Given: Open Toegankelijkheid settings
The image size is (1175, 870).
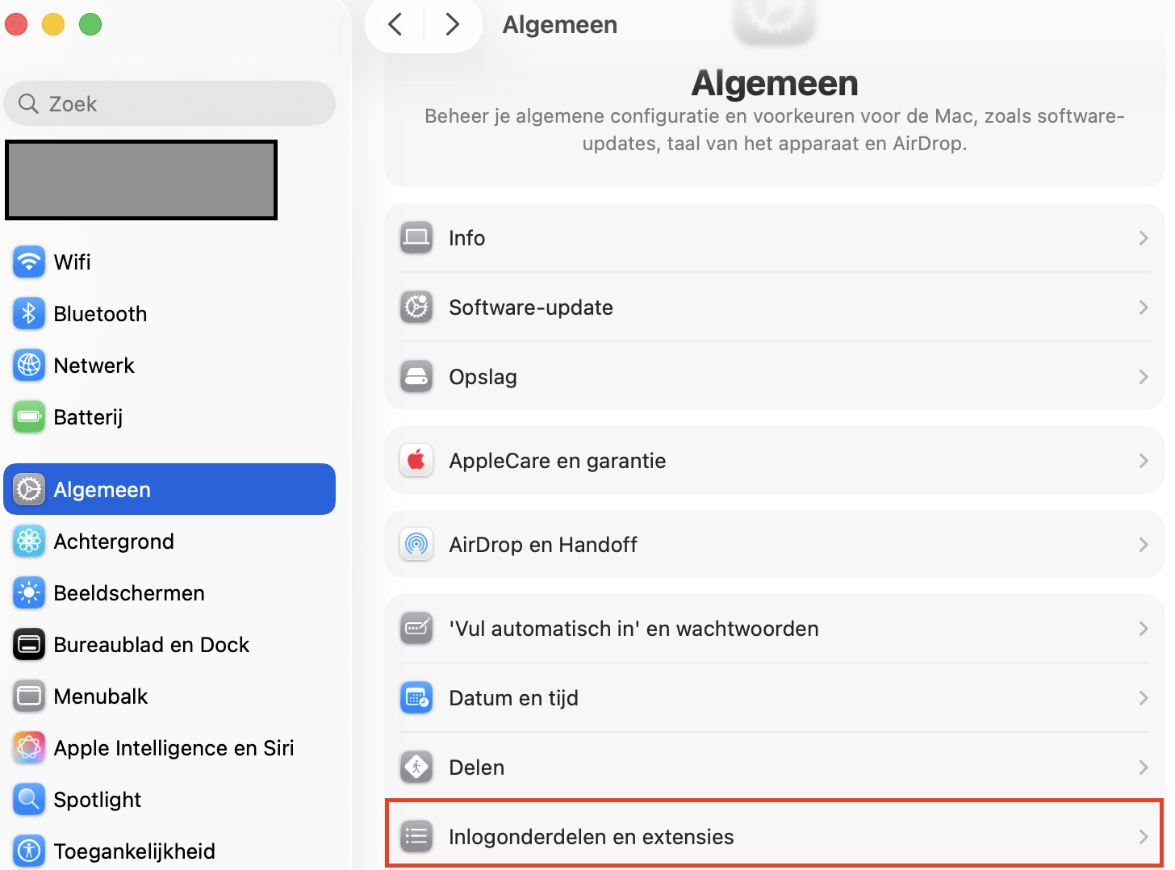Looking at the screenshot, I should click(x=135, y=851).
